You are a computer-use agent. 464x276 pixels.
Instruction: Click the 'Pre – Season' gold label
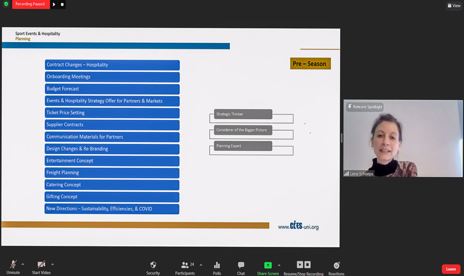click(311, 64)
